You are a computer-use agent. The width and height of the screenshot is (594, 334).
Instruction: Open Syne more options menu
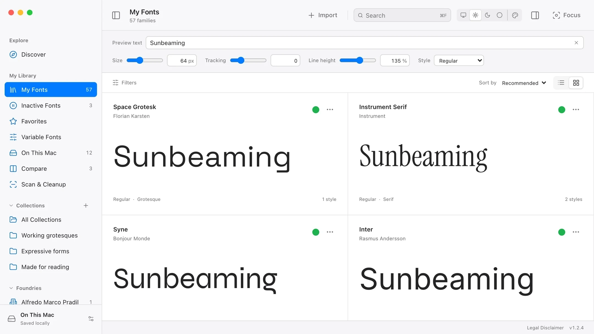(330, 232)
